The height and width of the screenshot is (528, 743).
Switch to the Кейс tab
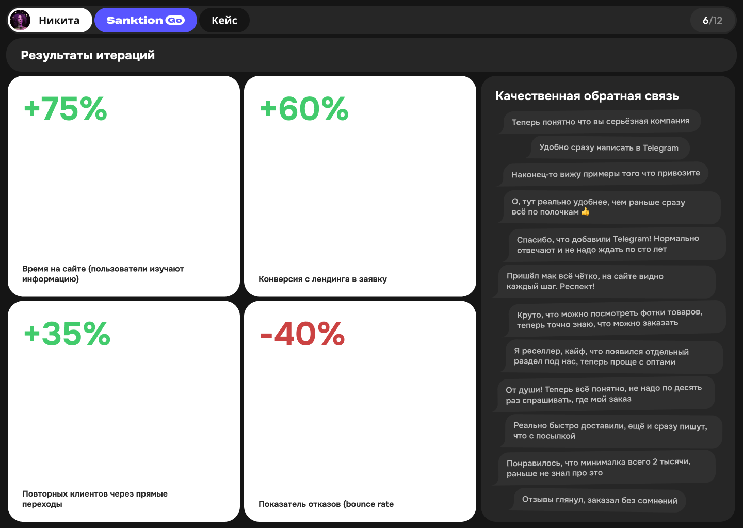(x=224, y=20)
